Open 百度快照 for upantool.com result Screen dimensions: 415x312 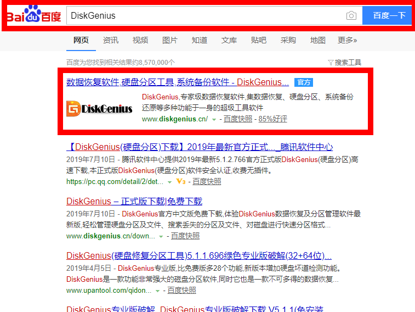point(181,290)
